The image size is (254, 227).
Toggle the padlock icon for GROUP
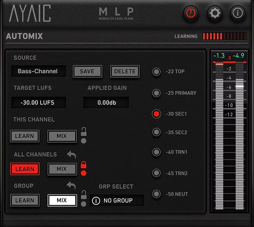(x=84, y=195)
